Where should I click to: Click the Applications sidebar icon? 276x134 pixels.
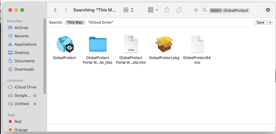[x=10, y=44]
